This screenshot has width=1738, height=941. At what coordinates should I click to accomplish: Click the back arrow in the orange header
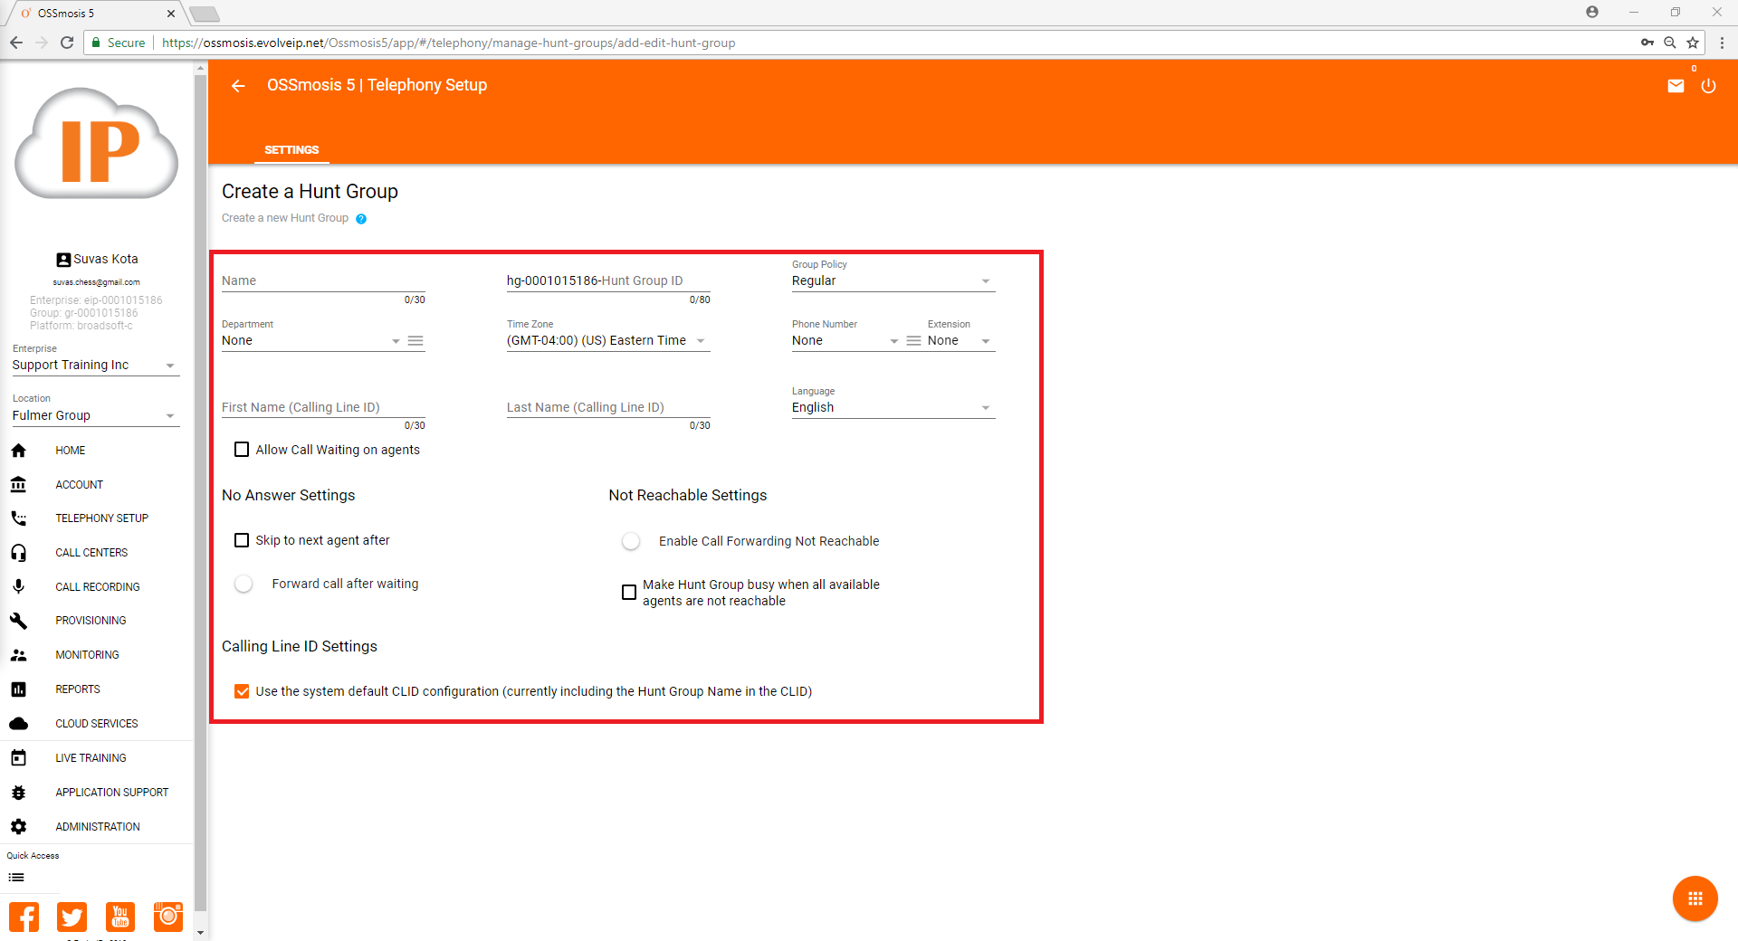point(238,86)
